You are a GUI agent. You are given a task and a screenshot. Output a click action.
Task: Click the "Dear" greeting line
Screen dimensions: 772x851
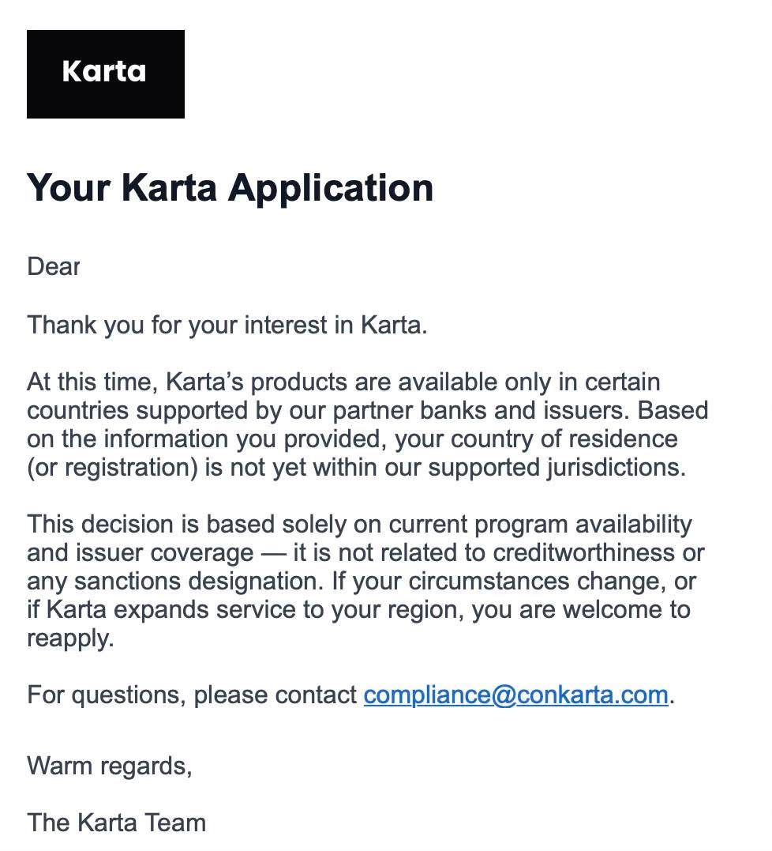point(54,266)
